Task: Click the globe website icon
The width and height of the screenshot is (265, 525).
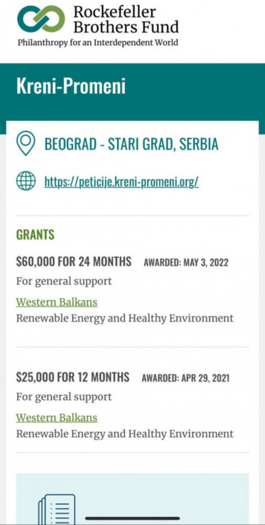Action: tap(26, 181)
